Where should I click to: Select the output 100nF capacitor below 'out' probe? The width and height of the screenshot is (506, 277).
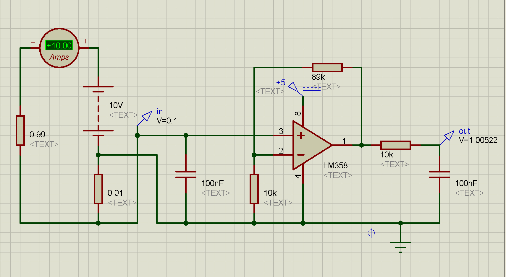point(439,175)
